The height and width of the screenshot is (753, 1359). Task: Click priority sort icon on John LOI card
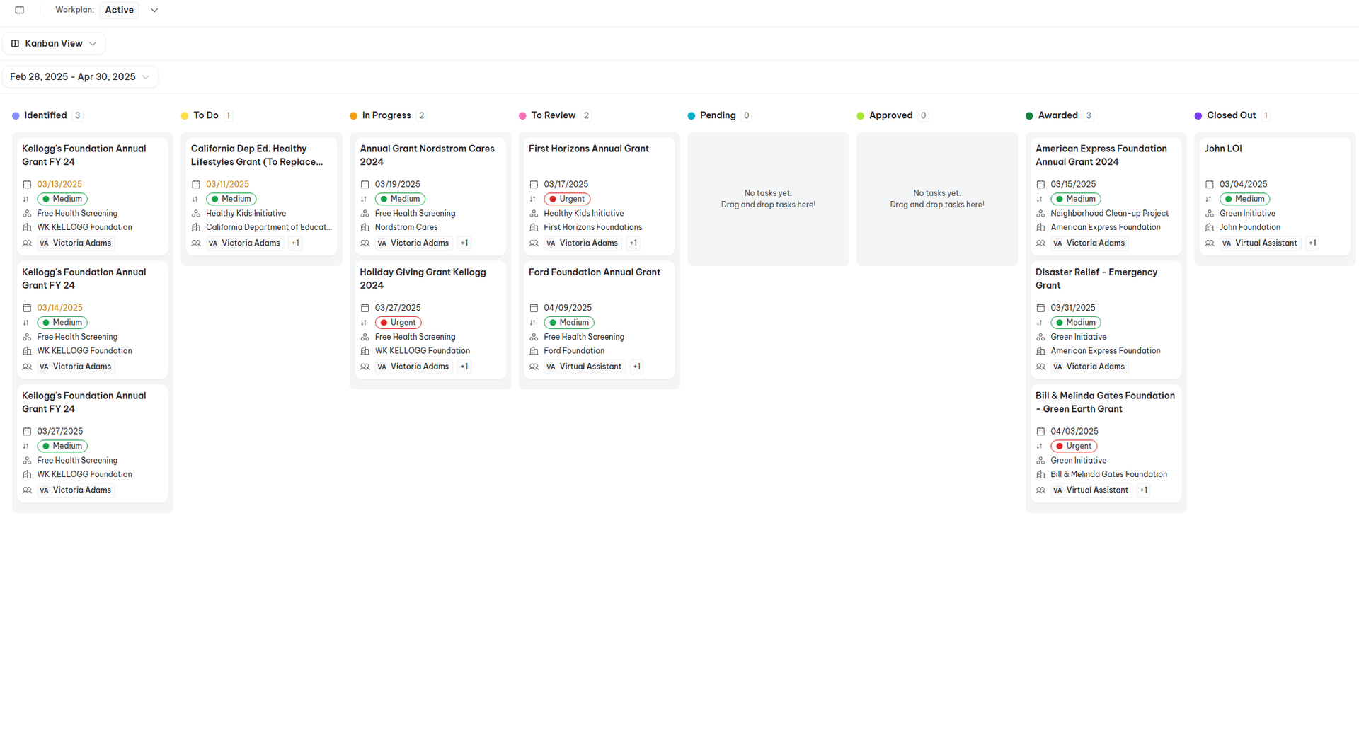pos(1209,200)
